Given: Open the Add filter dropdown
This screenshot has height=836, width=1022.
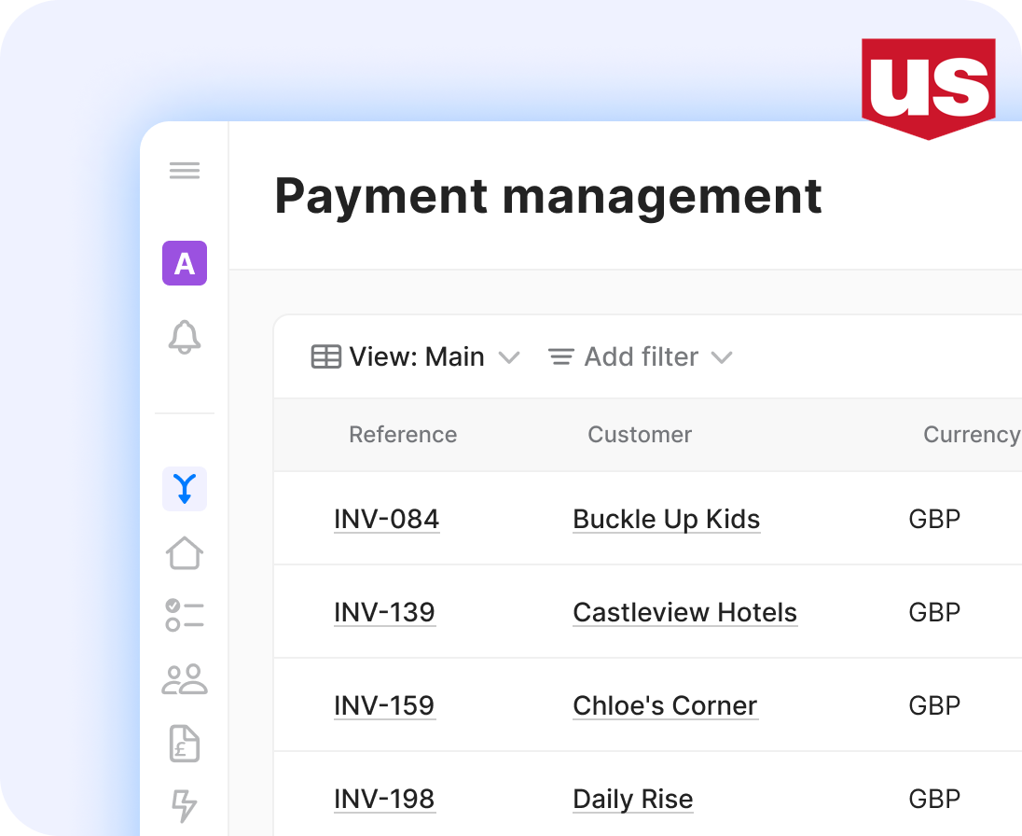Looking at the screenshot, I should pos(640,357).
